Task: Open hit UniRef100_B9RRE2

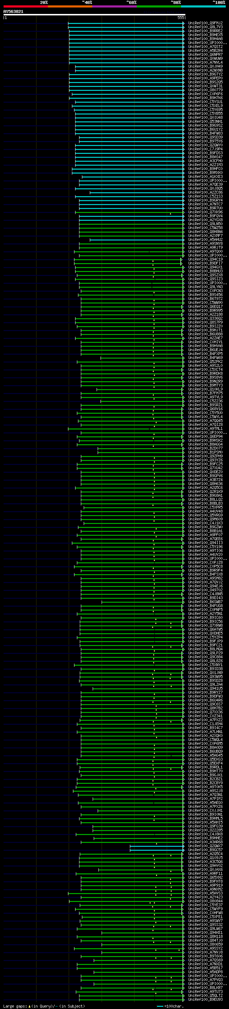Action: point(205,31)
